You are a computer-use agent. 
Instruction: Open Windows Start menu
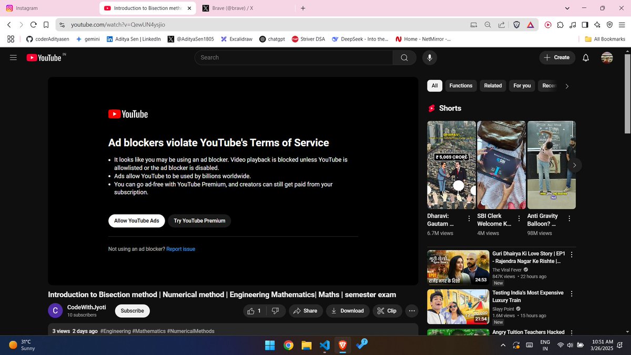(270, 345)
